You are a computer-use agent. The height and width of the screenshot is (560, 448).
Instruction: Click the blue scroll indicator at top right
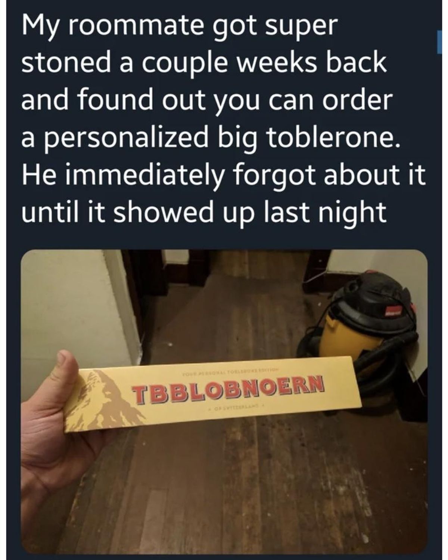(x=440, y=42)
